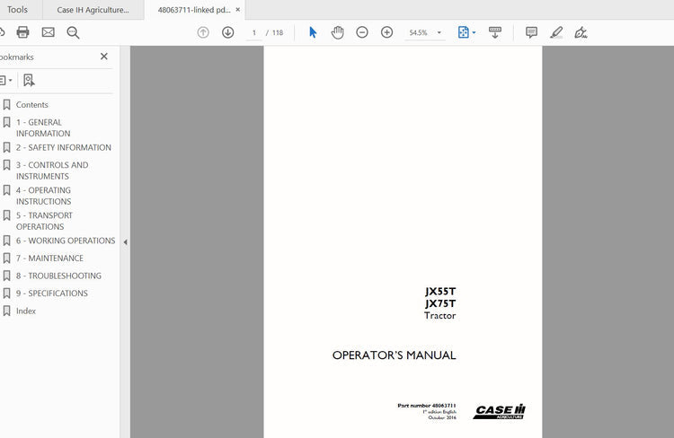Open fit page options dropdown arrow
The width and height of the screenshot is (674, 438).
click(474, 32)
